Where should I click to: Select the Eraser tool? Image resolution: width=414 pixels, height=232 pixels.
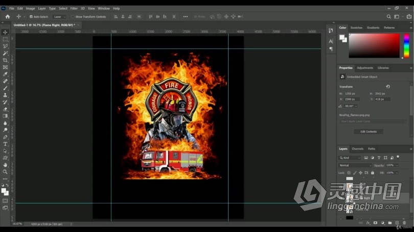click(5, 109)
